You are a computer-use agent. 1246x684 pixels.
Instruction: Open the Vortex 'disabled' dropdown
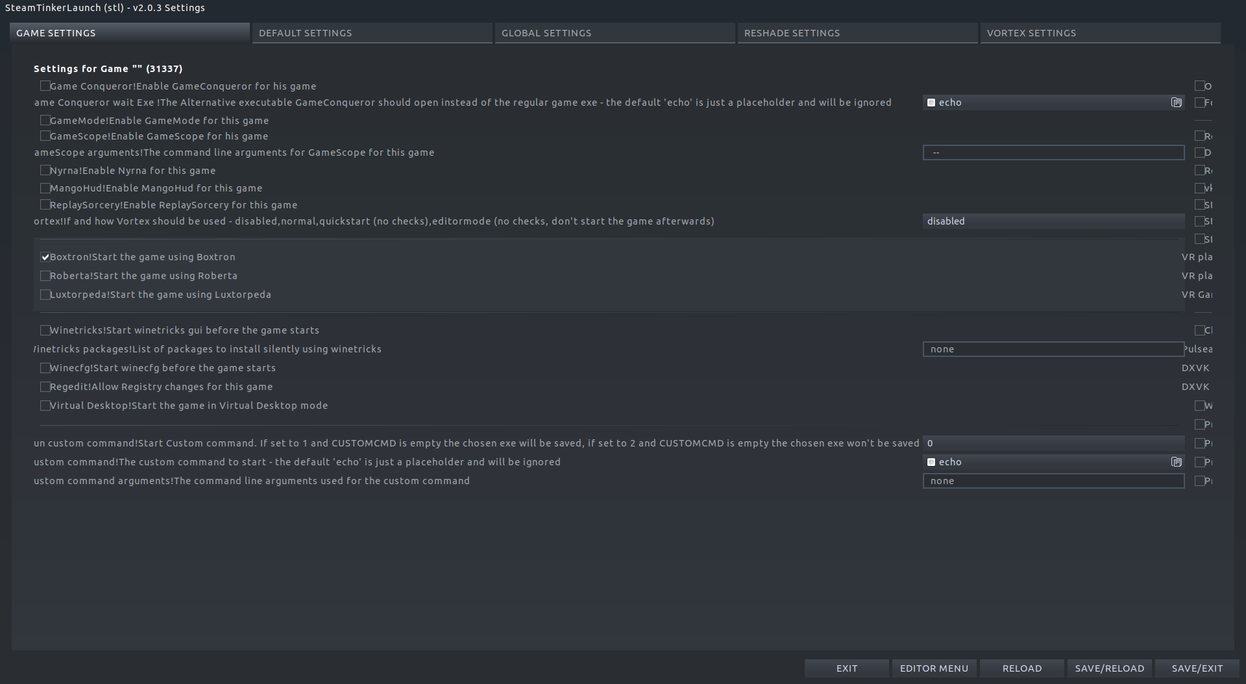[x=1053, y=221]
